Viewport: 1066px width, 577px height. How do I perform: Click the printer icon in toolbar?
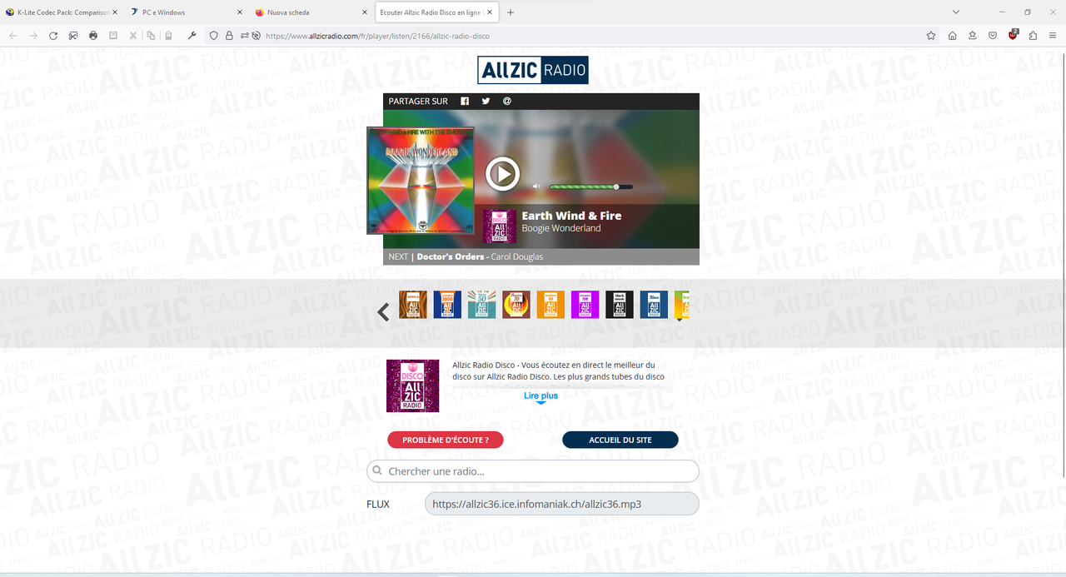[93, 36]
